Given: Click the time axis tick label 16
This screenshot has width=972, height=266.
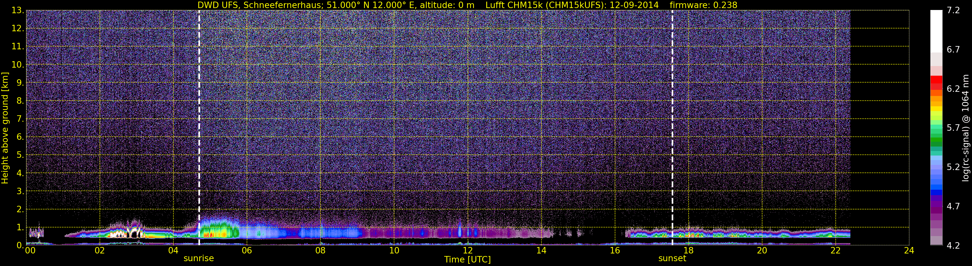Looking at the screenshot, I should pos(615,251).
